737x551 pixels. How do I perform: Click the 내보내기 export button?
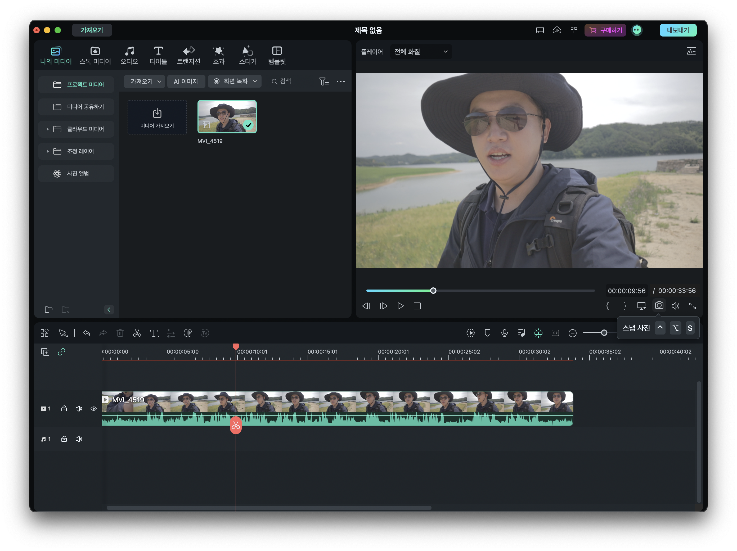point(678,30)
